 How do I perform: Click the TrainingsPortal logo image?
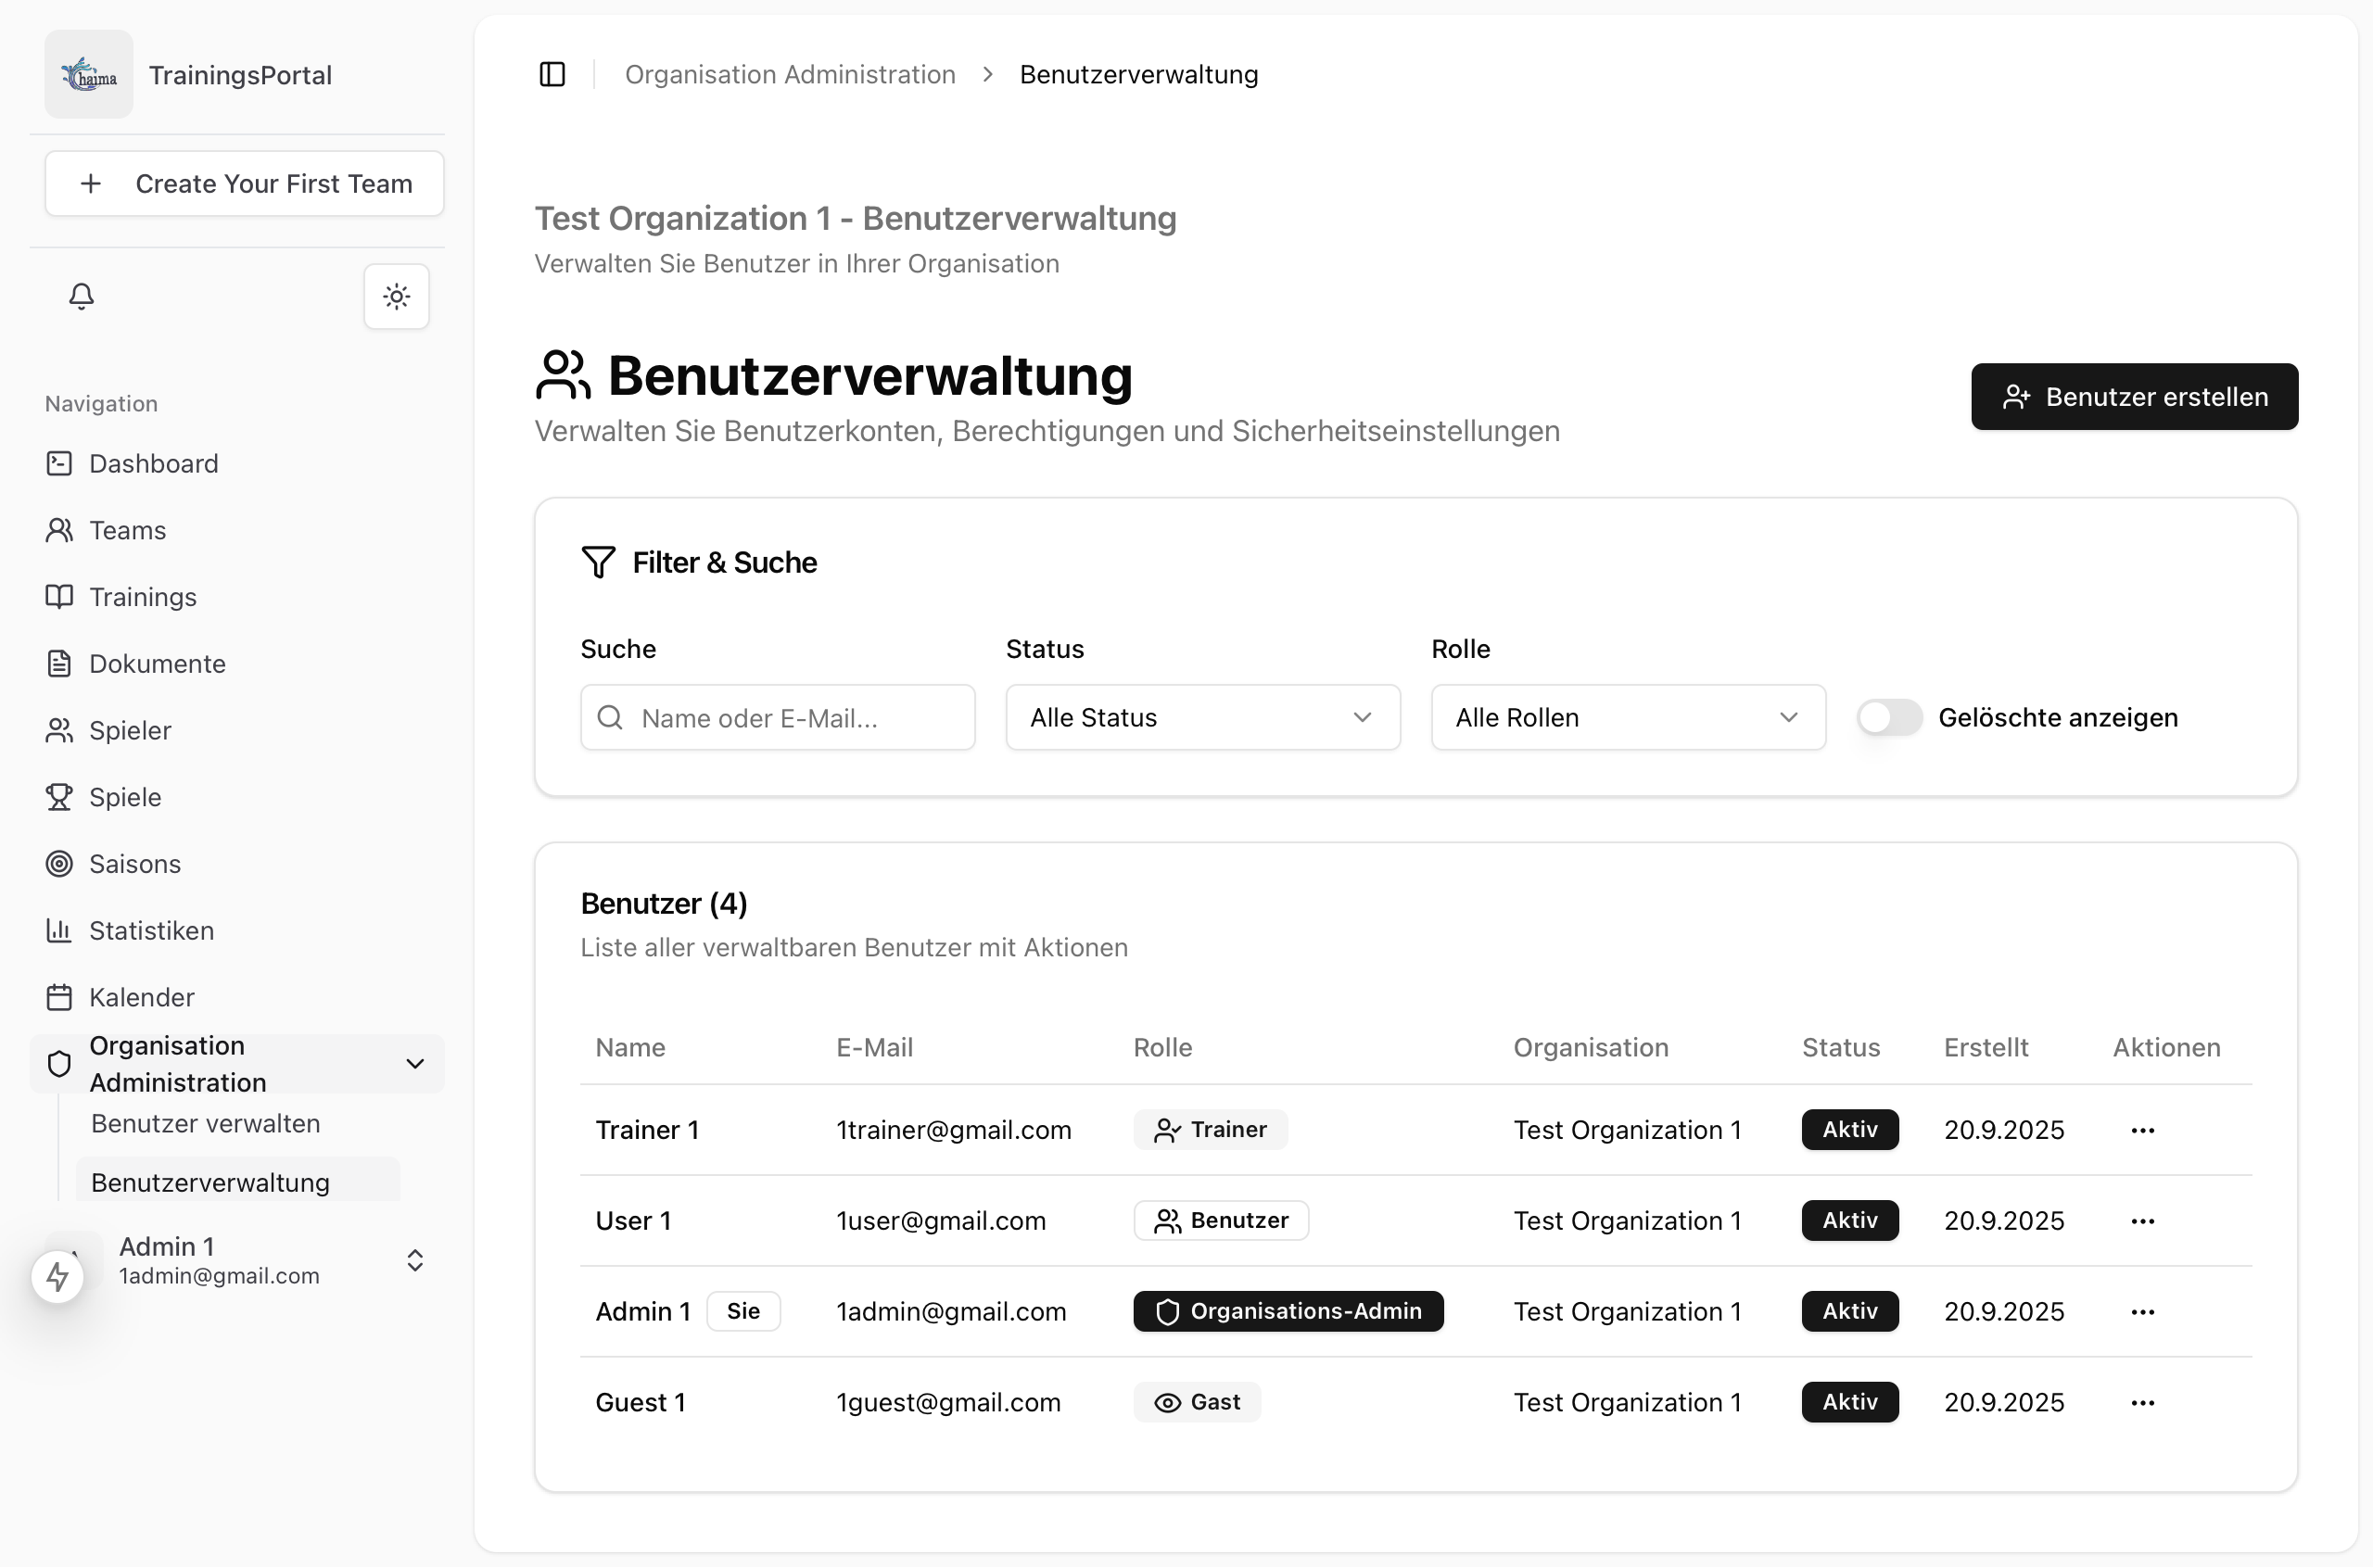(x=89, y=74)
